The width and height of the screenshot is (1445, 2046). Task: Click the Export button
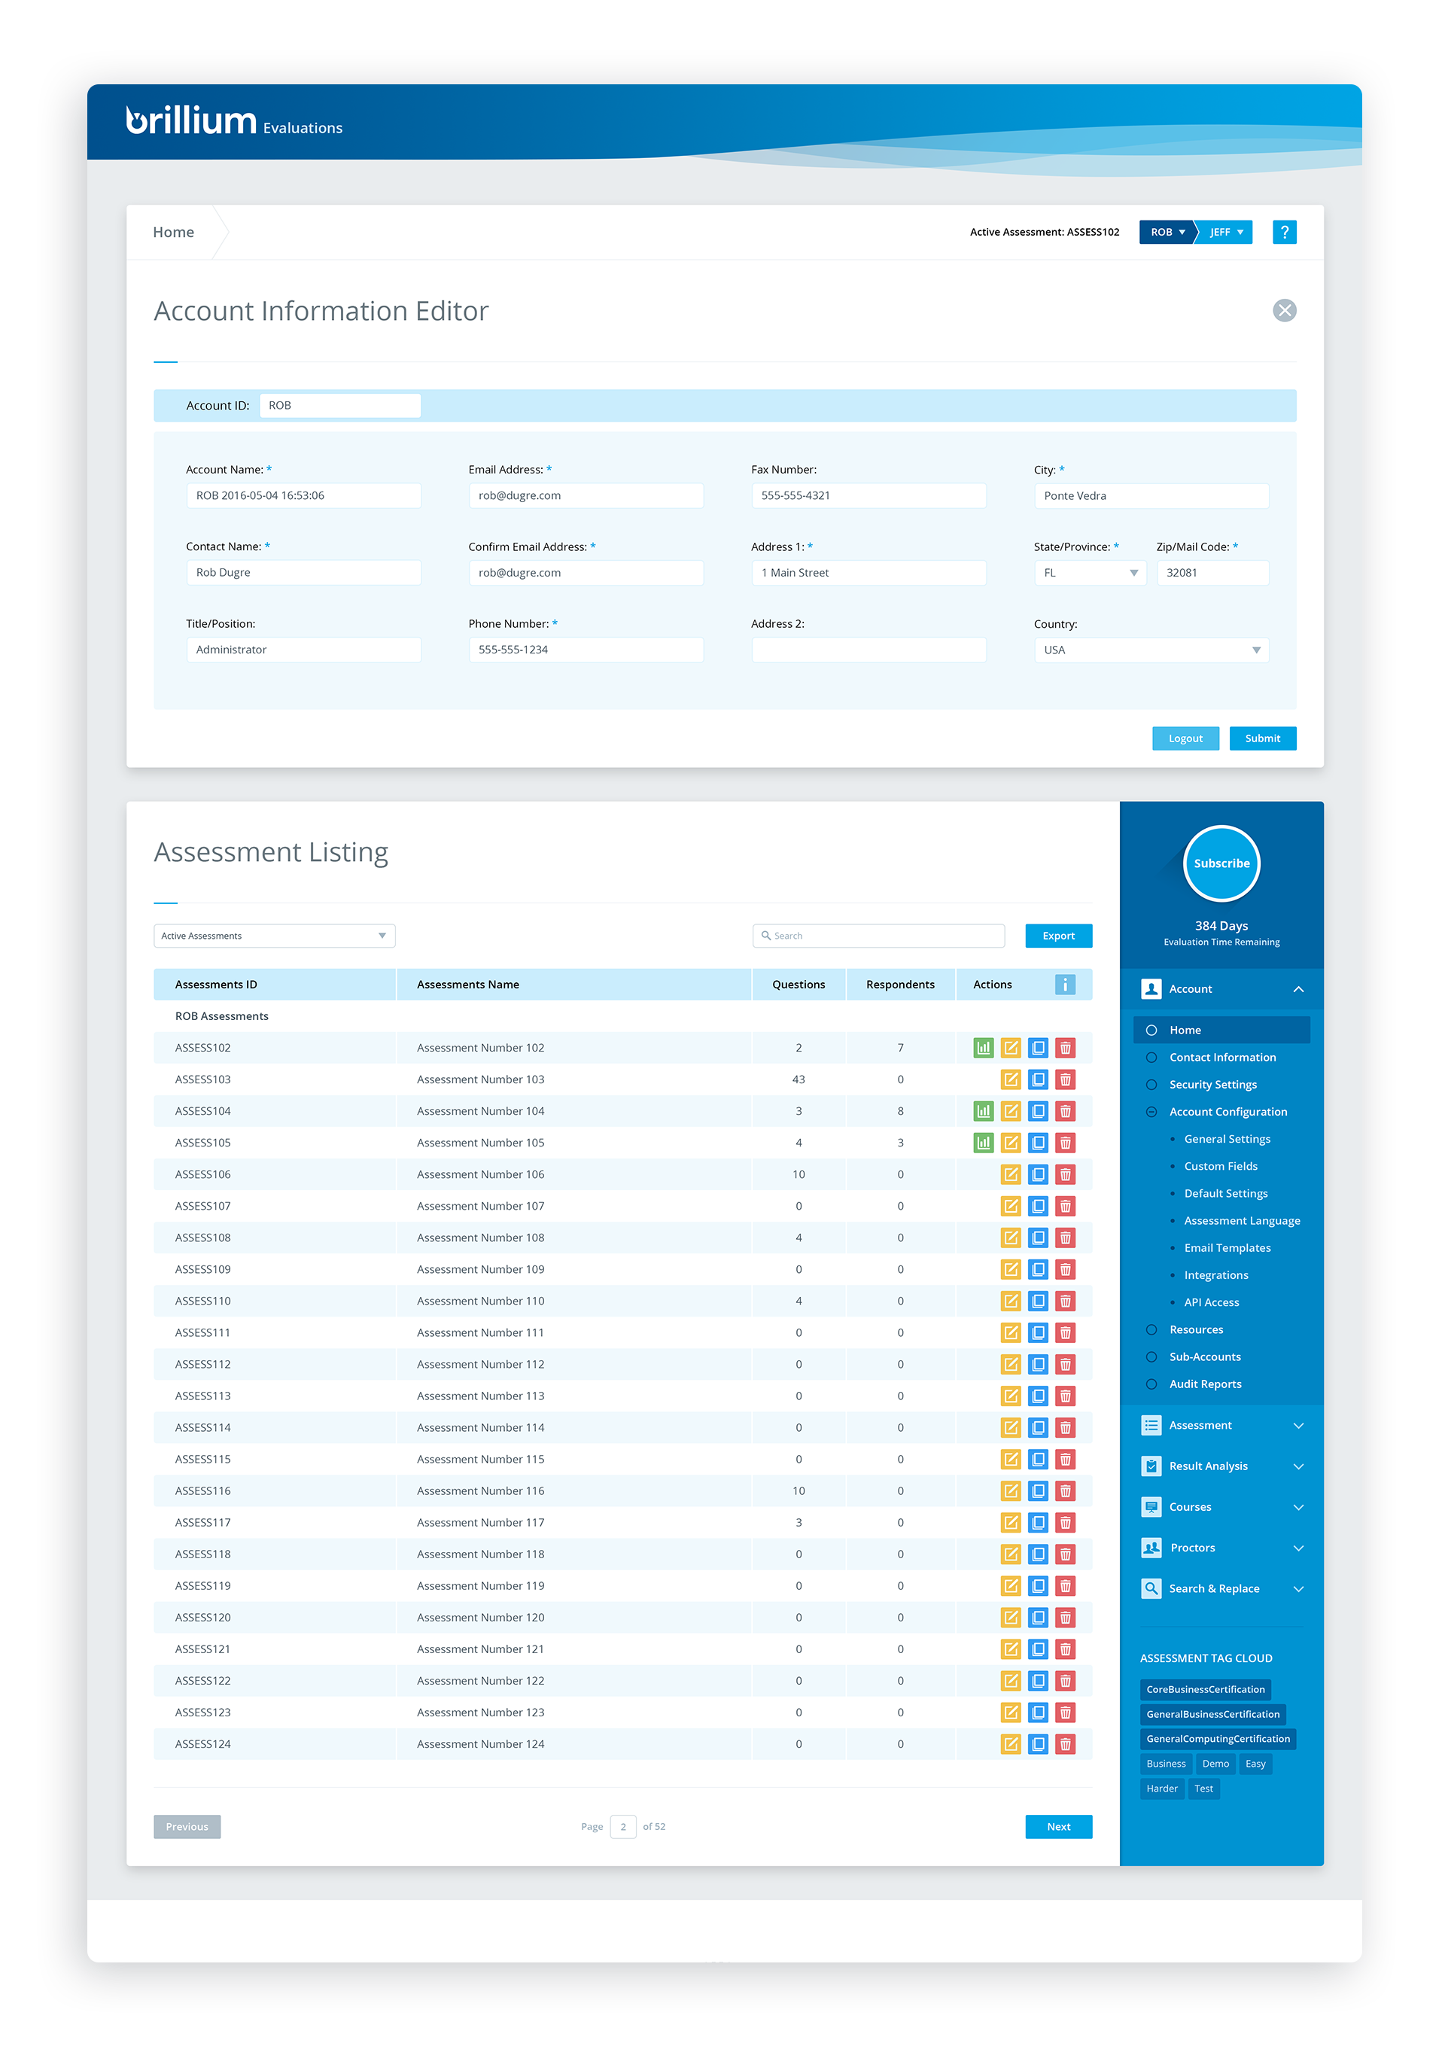click(x=1057, y=936)
